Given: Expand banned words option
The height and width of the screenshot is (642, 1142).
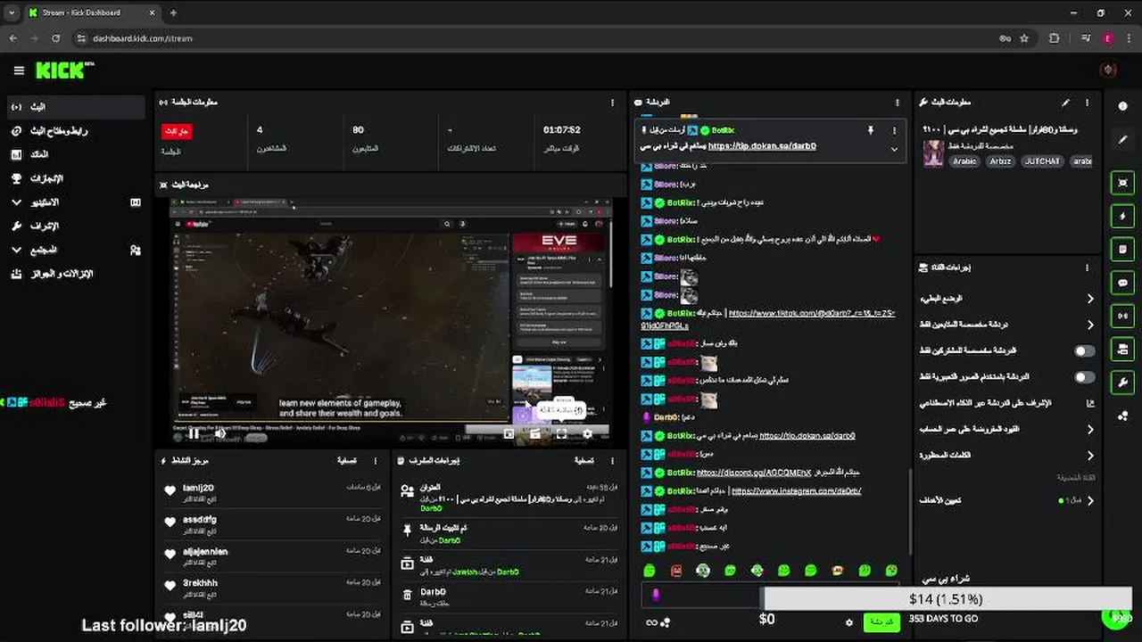Looking at the screenshot, I should click(1007, 455).
